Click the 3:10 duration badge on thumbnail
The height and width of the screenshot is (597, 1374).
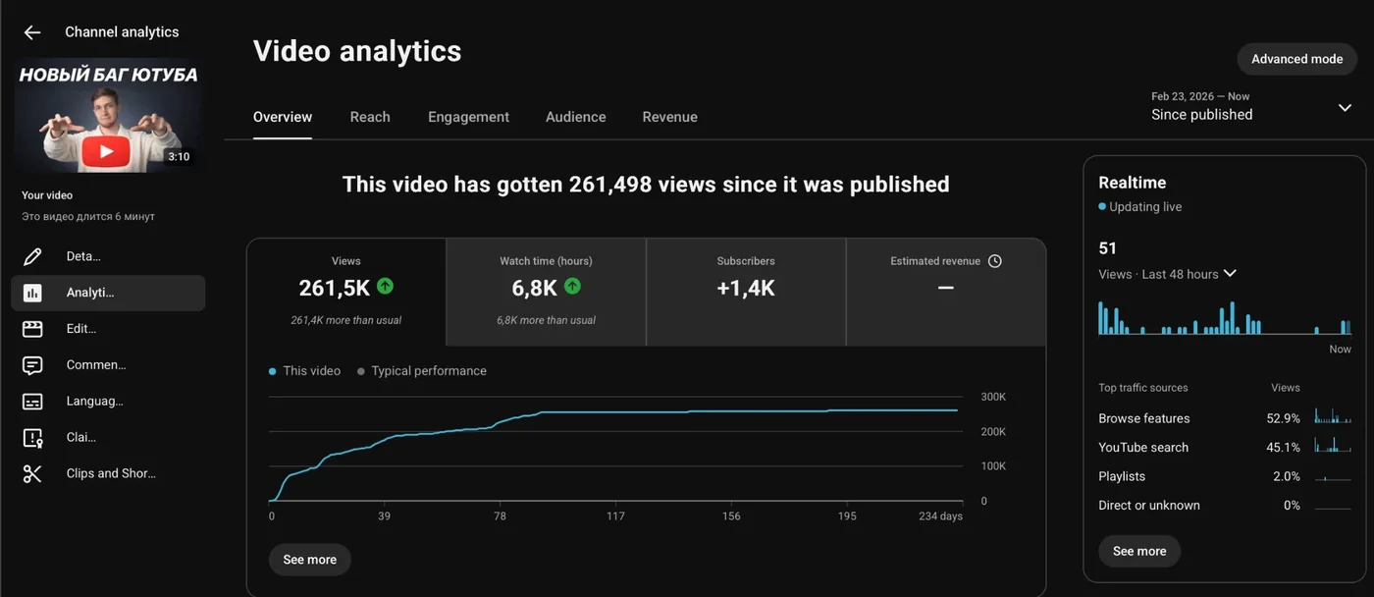tap(179, 157)
